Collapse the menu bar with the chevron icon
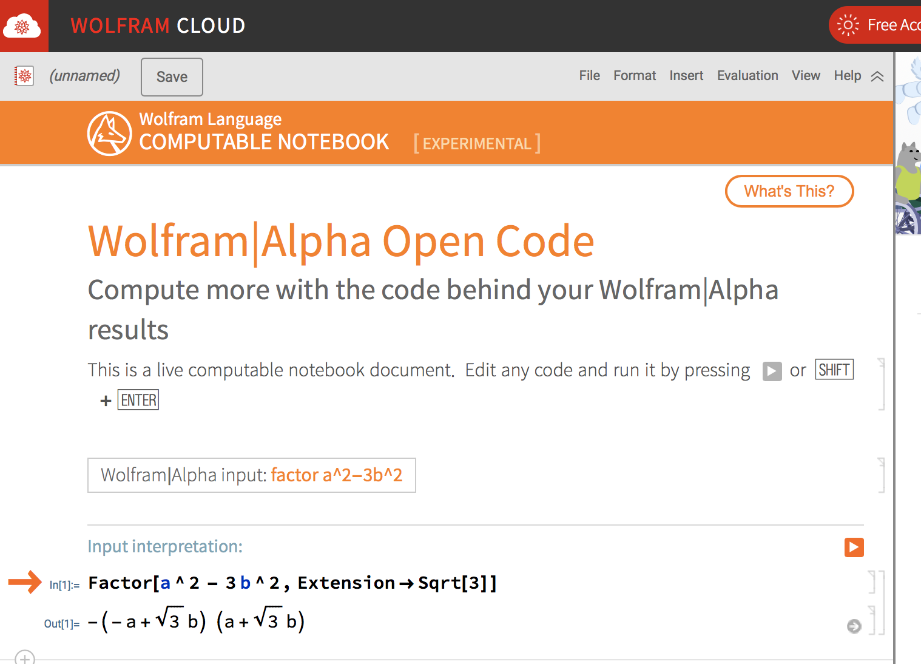 pyautogui.click(x=877, y=76)
